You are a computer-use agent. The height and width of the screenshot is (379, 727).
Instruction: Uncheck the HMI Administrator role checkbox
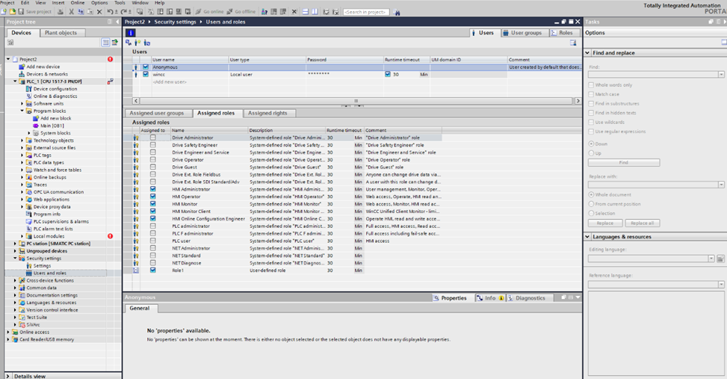[152, 189]
